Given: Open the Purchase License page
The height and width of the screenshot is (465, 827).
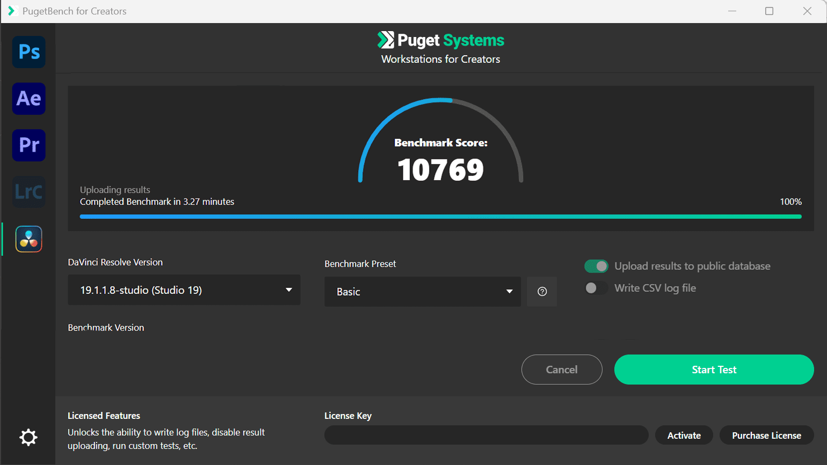Looking at the screenshot, I should (x=766, y=436).
